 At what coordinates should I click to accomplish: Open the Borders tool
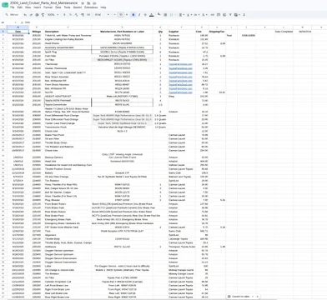point(165,15)
